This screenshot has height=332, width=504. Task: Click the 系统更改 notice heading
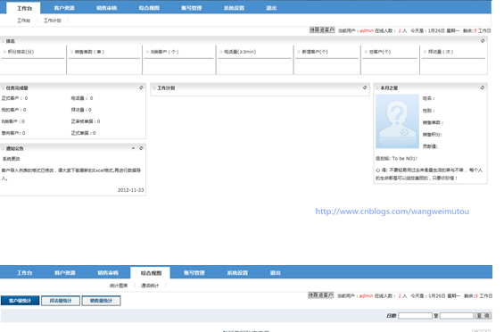tap(12, 159)
